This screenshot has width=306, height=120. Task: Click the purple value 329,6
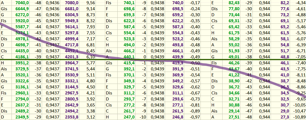coord(178,87)
